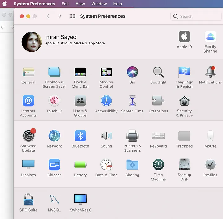Open the Help menu
Viewport: 223px width, 219px height.
(117, 4)
